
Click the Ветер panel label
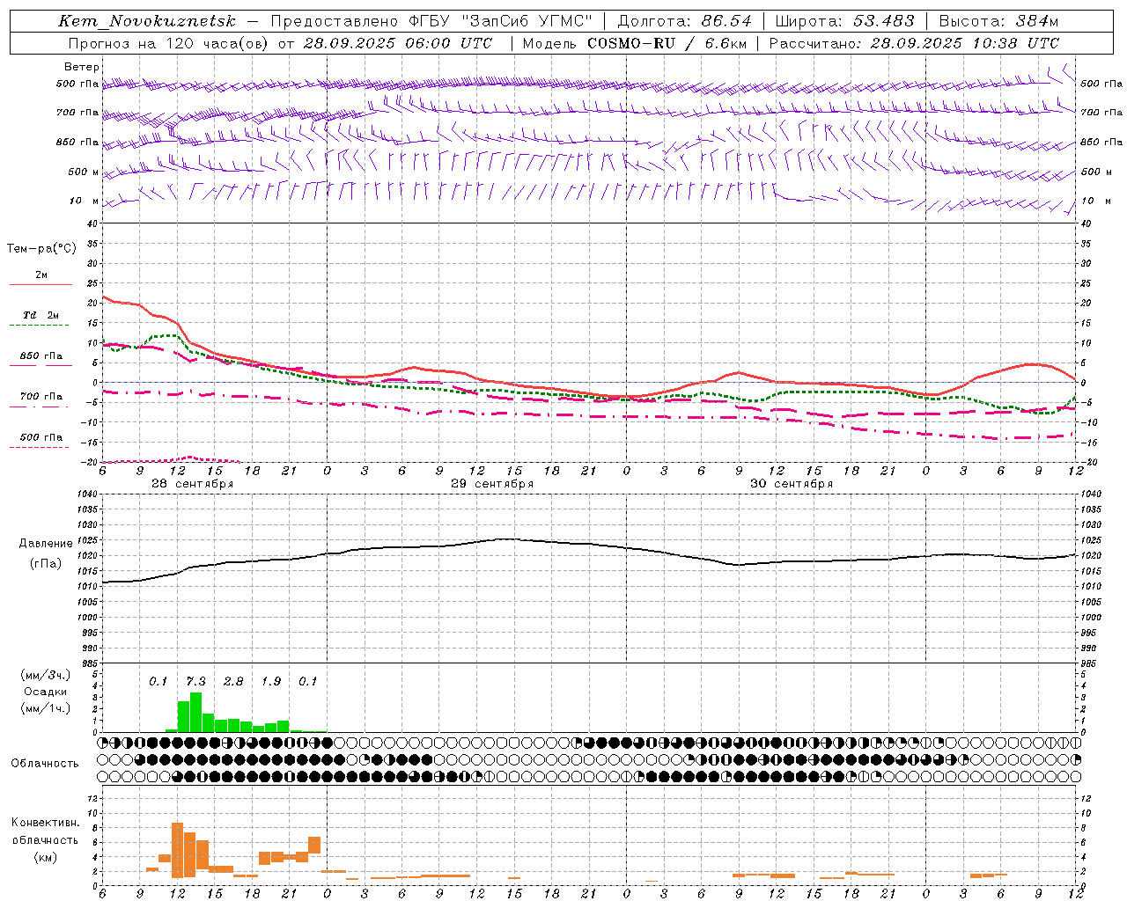[82, 67]
